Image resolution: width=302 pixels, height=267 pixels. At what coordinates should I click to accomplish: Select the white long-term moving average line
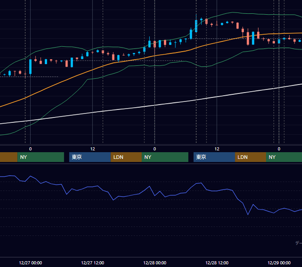click(155, 105)
